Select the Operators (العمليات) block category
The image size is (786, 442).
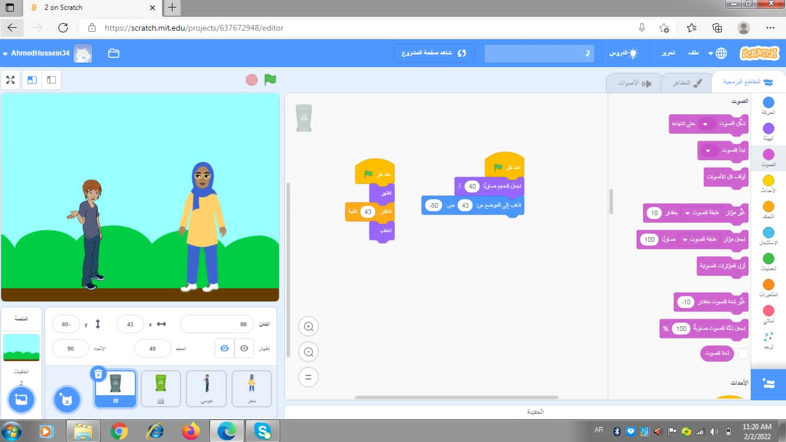(768, 262)
